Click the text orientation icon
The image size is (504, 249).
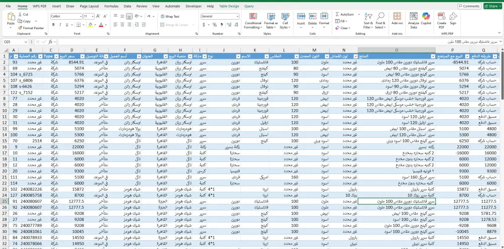tap(137, 16)
